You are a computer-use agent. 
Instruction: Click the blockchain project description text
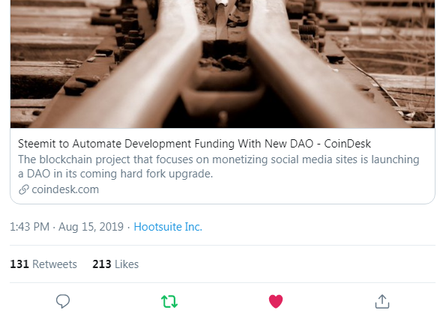pos(218,166)
